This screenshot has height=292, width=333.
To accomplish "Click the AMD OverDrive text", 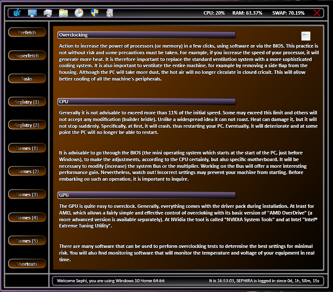I will 287,213.
